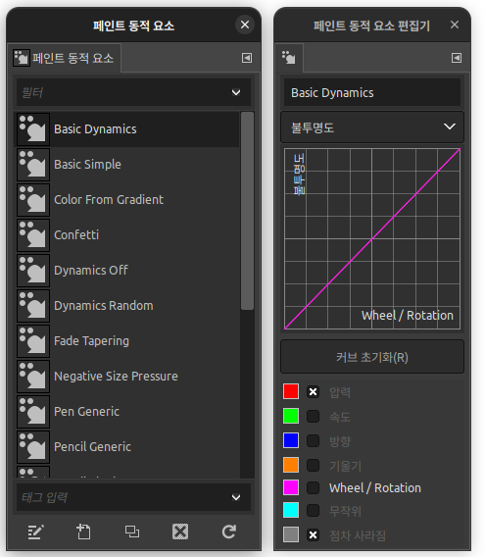Select the "Color From Gradient" row text
The image size is (485, 557).
109,200
